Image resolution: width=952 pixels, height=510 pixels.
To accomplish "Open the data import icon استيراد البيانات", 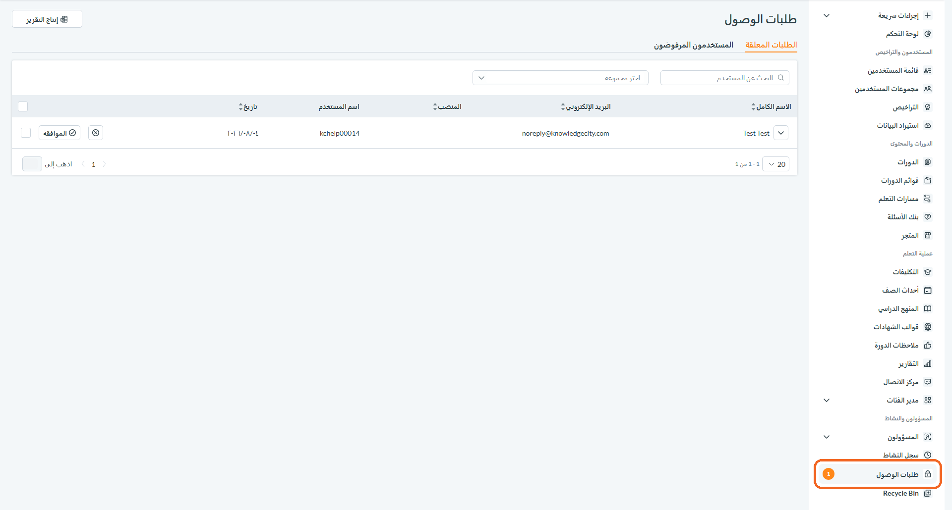I will (928, 125).
